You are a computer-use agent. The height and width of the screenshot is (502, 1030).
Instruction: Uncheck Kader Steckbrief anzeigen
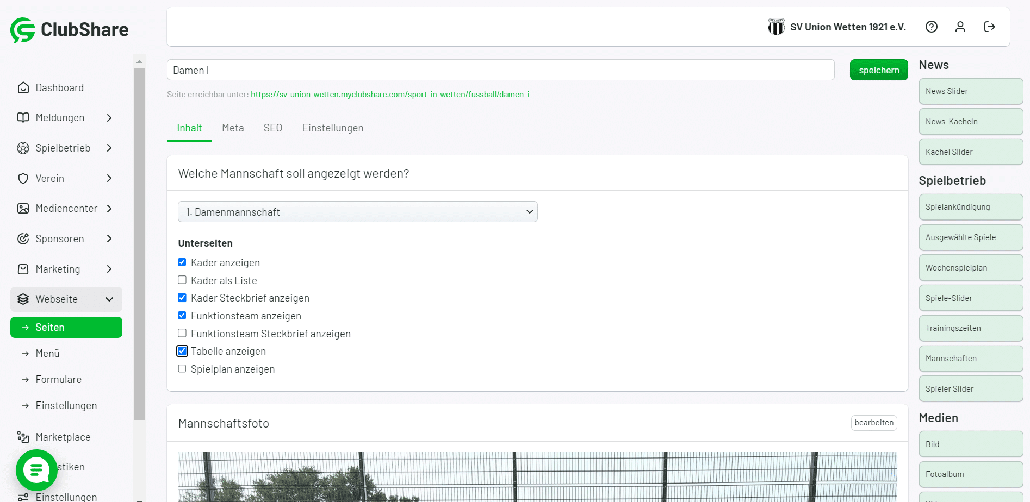click(x=182, y=298)
